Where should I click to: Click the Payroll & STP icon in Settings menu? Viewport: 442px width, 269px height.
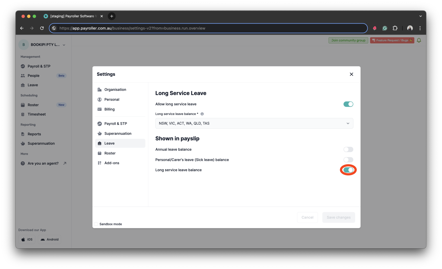coord(100,124)
